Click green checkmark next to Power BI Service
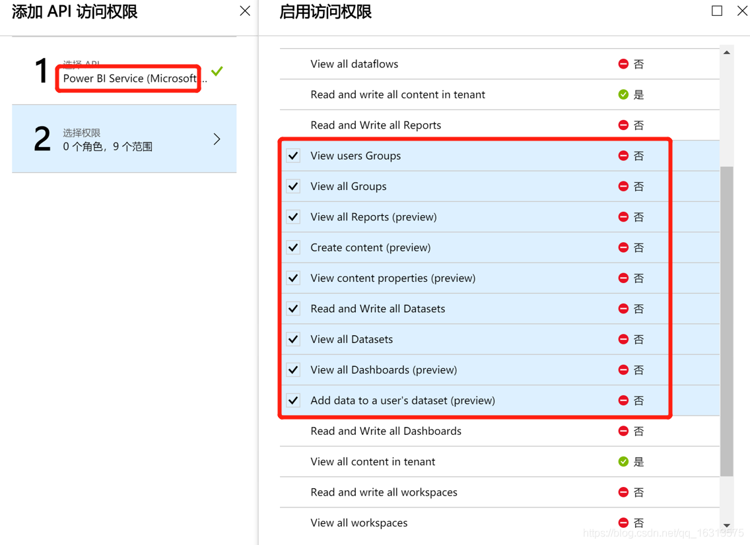Image resolution: width=750 pixels, height=545 pixels. point(217,71)
